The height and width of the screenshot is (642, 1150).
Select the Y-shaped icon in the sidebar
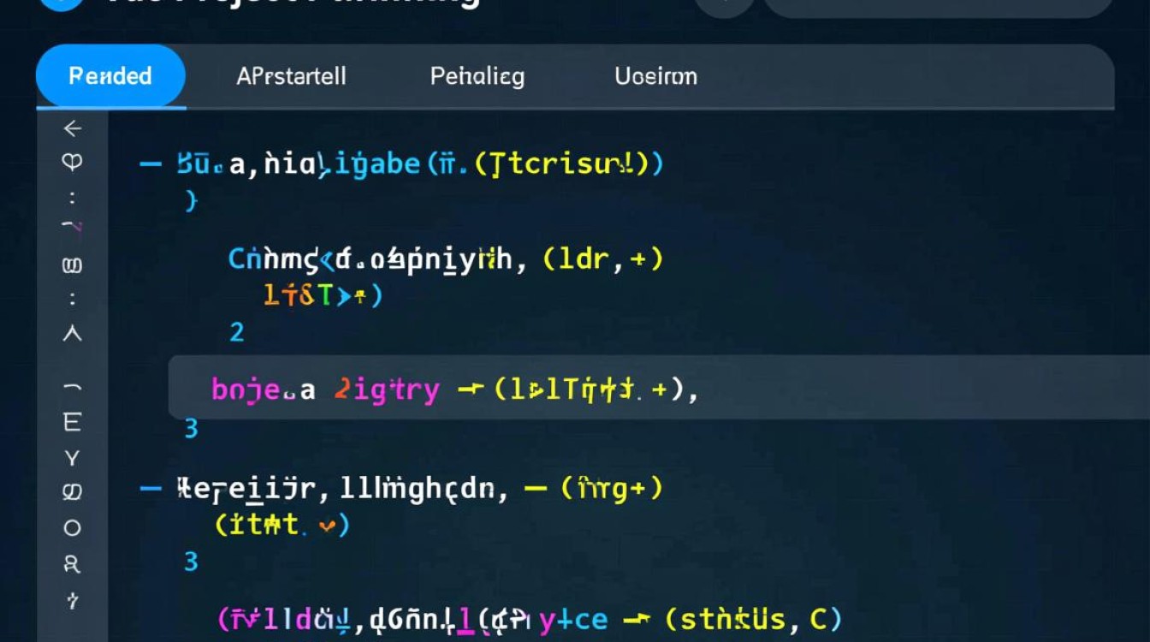click(x=73, y=458)
